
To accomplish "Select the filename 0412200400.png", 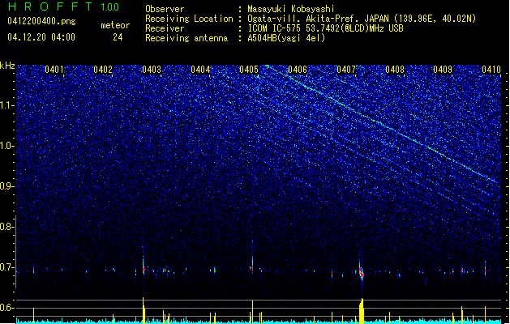I will click(x=41, y=21).
